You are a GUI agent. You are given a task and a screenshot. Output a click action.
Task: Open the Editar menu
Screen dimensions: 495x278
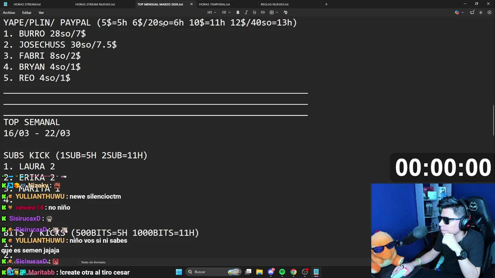(x=27, y=13)
